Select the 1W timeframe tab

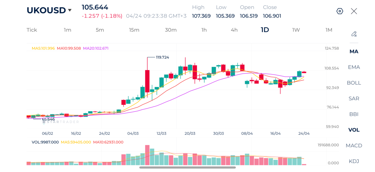click(296, 30)
